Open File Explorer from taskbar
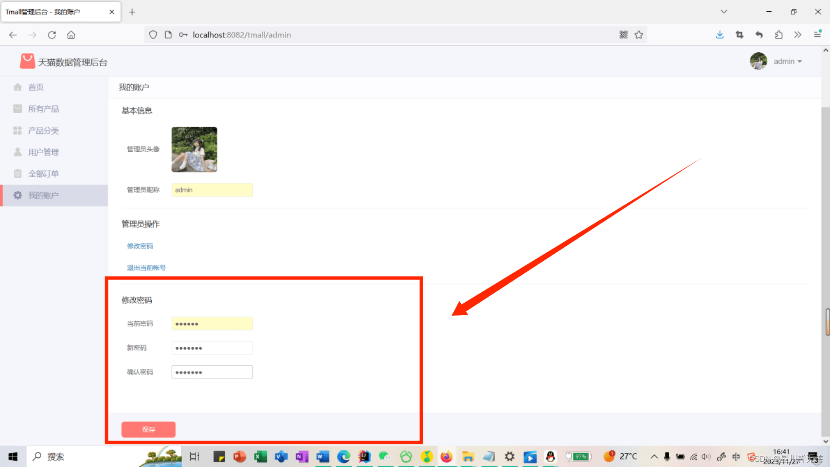 [468, 457]
